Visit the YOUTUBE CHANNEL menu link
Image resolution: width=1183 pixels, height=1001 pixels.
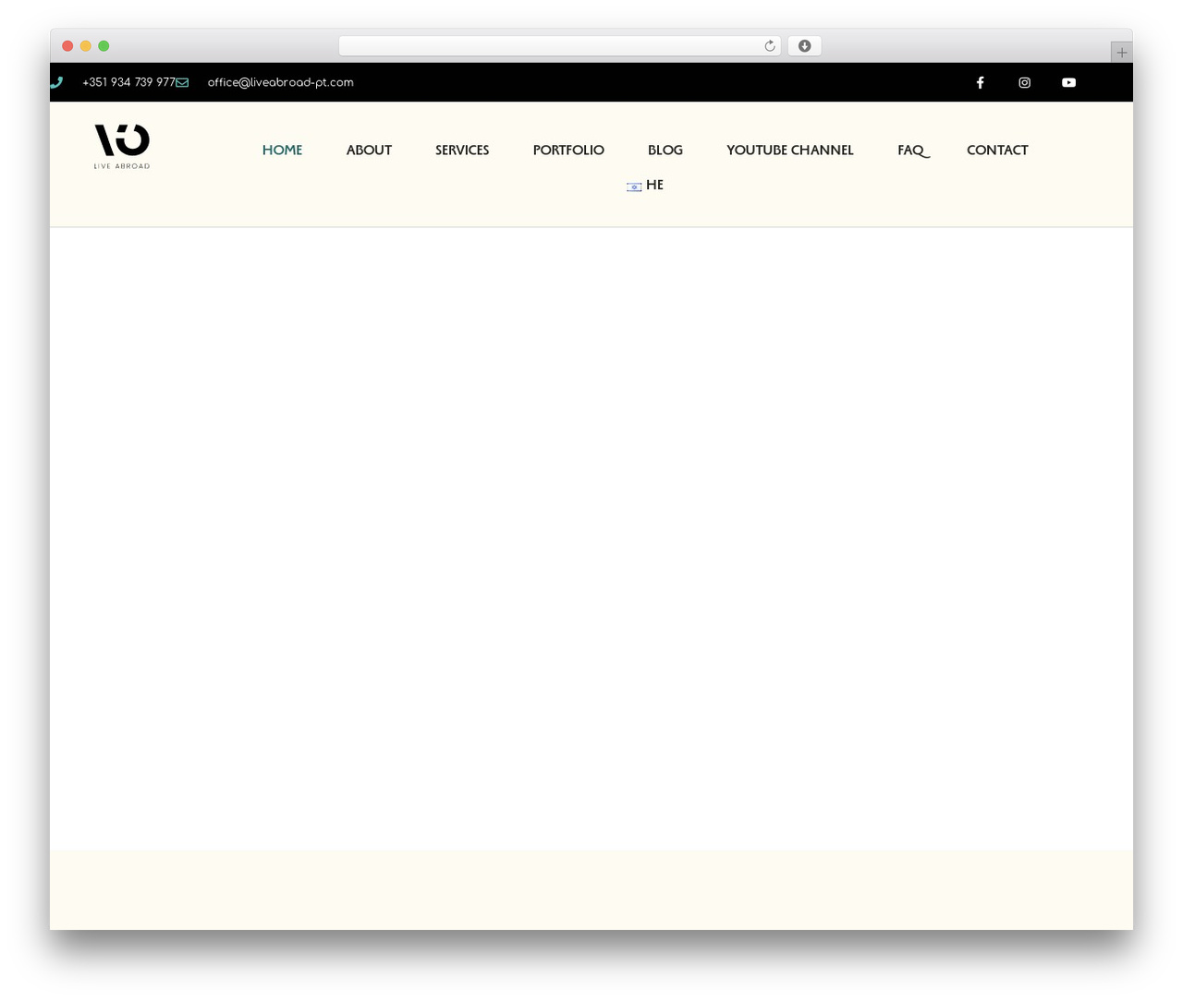pyautogui.click(x=790, y=150)
